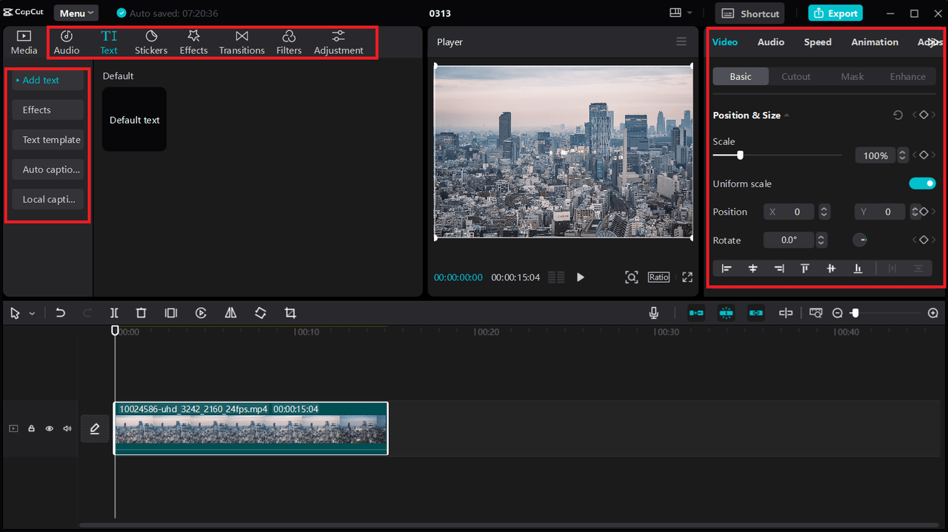Click the Export button
This screenshot has height=532, width=948.
click(x=835, y=13)
